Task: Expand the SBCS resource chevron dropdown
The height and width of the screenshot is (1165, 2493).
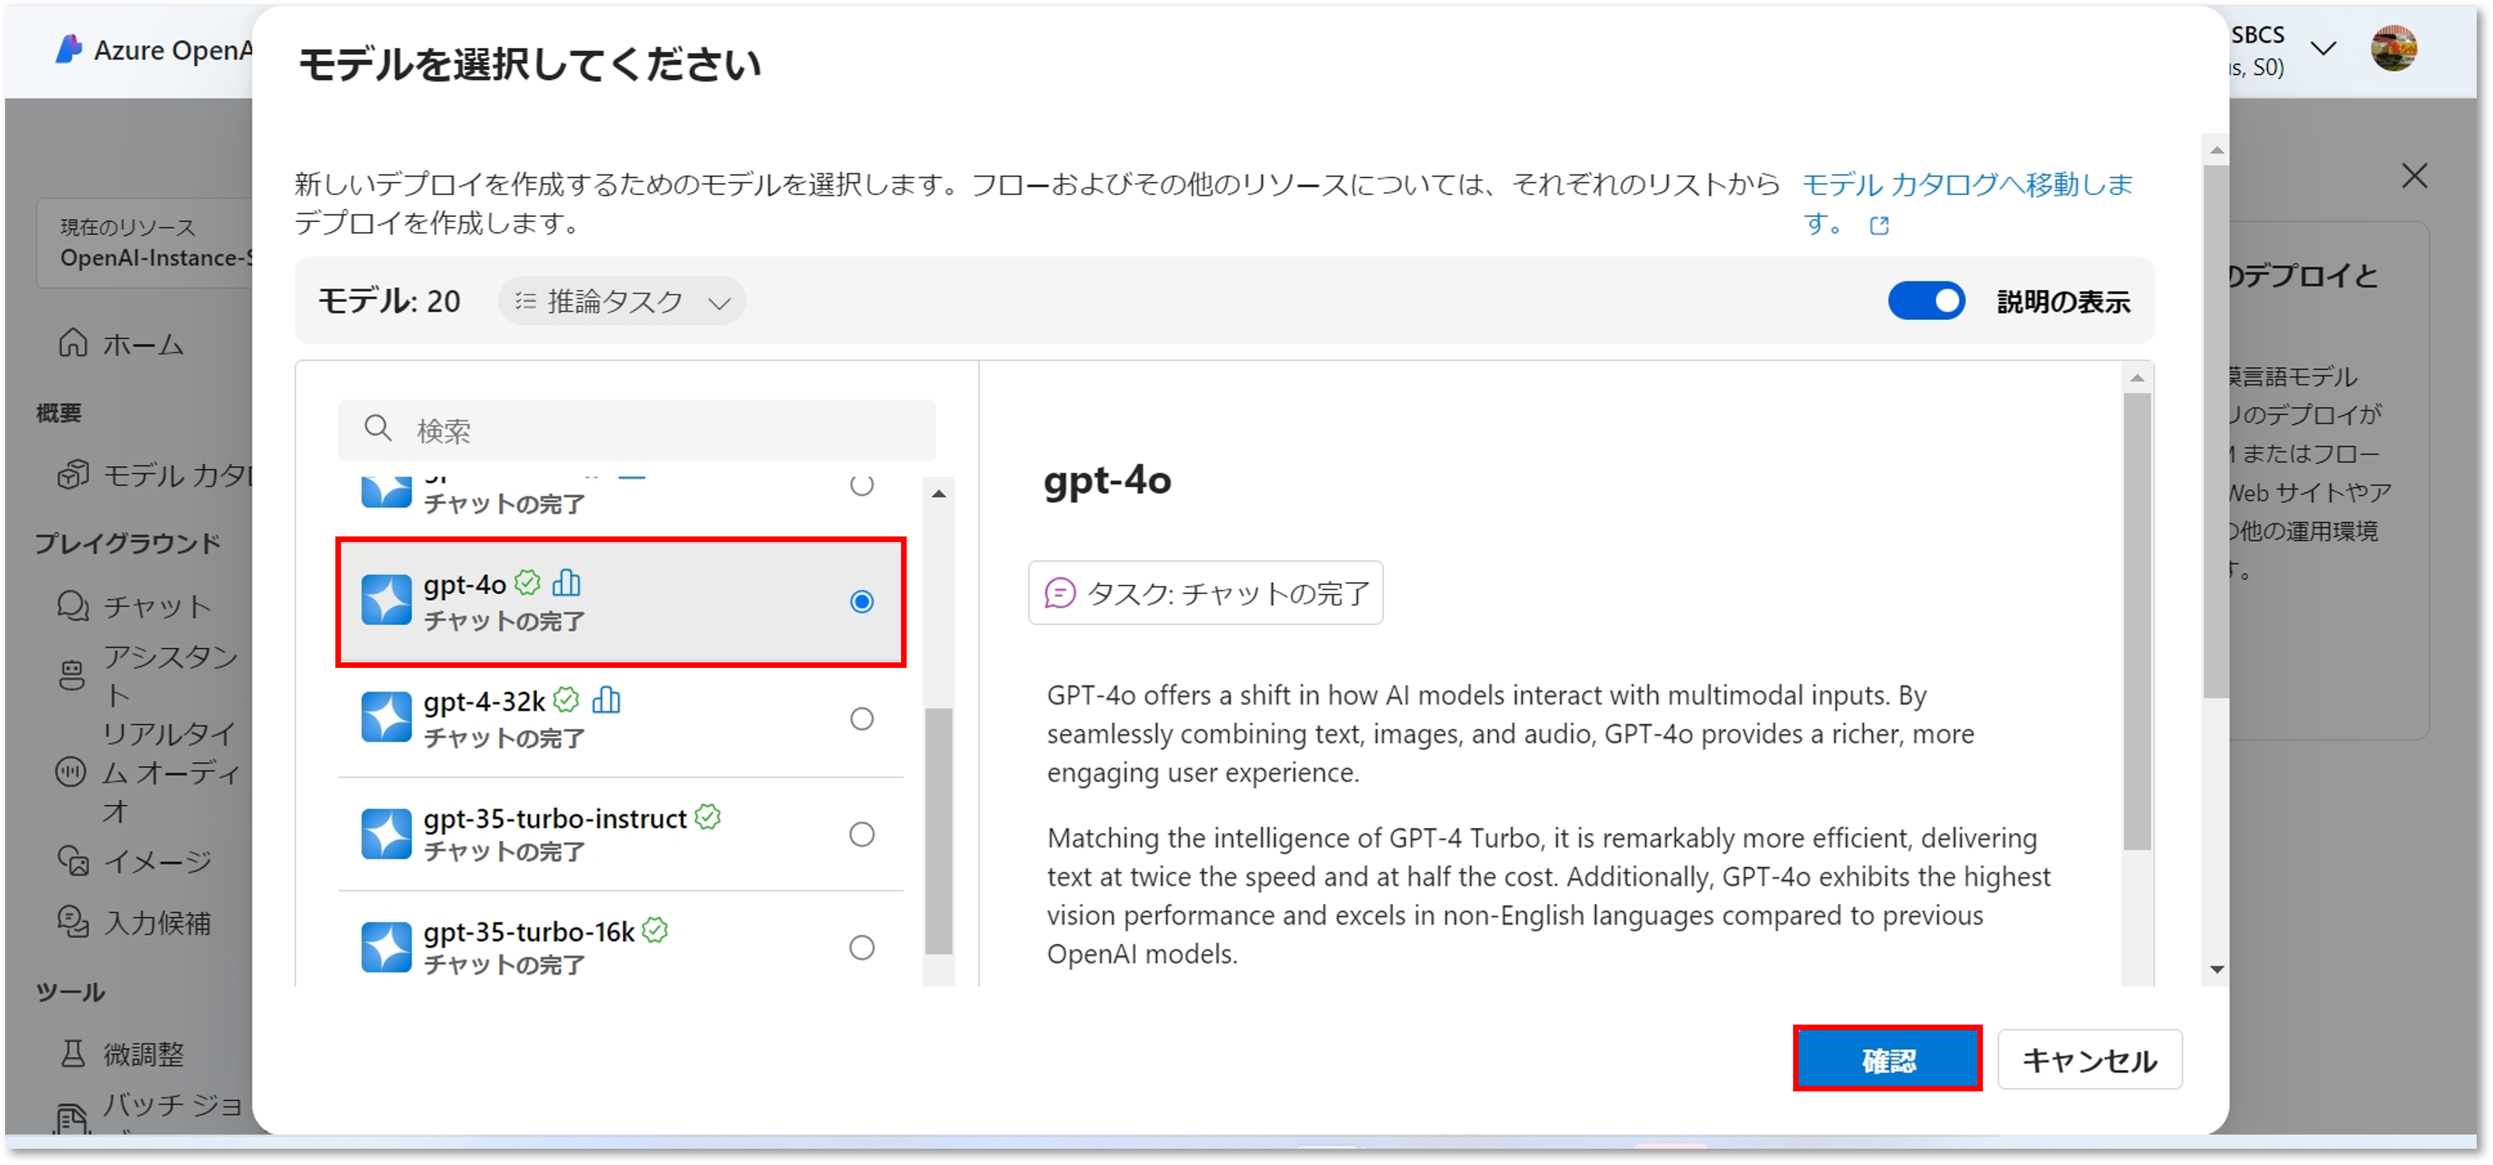Action: 2323,48
